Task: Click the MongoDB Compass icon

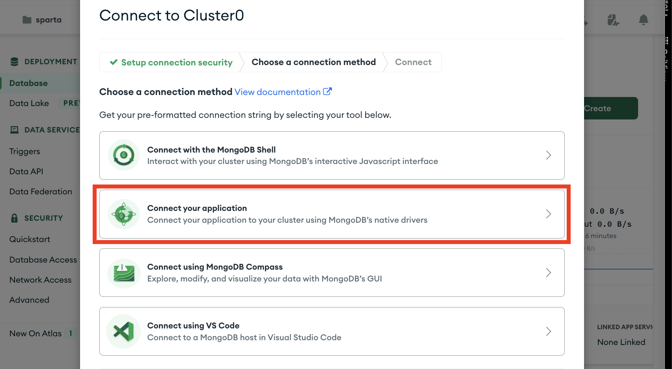Action: pos(124,273)
